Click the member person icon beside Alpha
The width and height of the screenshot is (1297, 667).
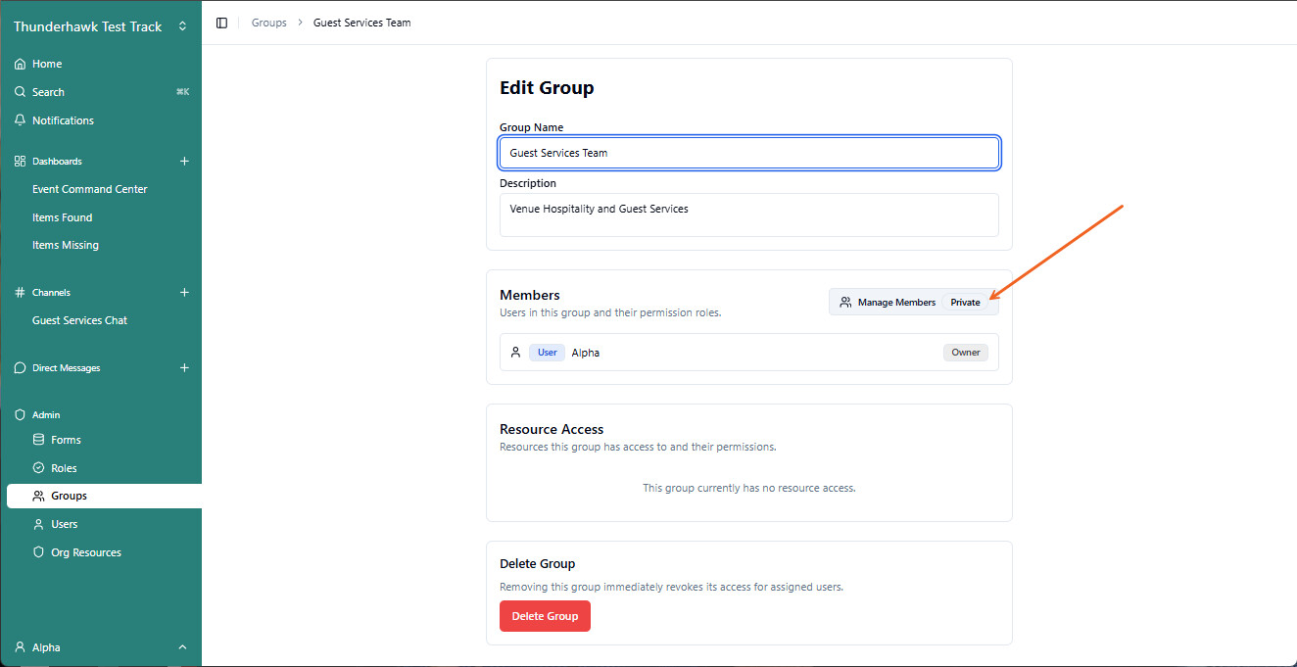(x=516, y=352)
